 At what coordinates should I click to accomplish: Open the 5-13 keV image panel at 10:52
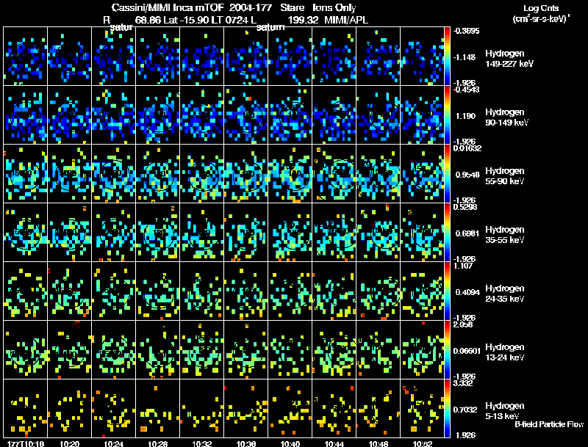422,409
